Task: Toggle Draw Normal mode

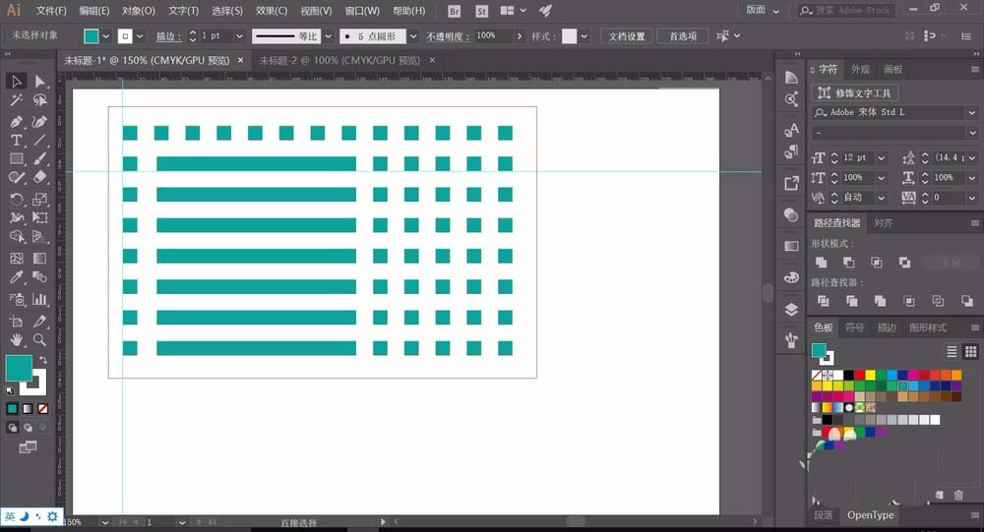Action: [x=12, y=427]
